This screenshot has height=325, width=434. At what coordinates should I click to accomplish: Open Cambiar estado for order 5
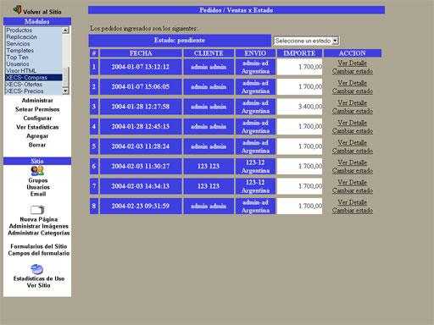353,151
